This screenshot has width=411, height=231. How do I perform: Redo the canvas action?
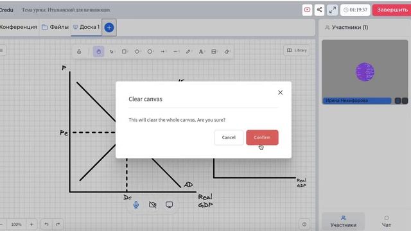tap(58, 224)
